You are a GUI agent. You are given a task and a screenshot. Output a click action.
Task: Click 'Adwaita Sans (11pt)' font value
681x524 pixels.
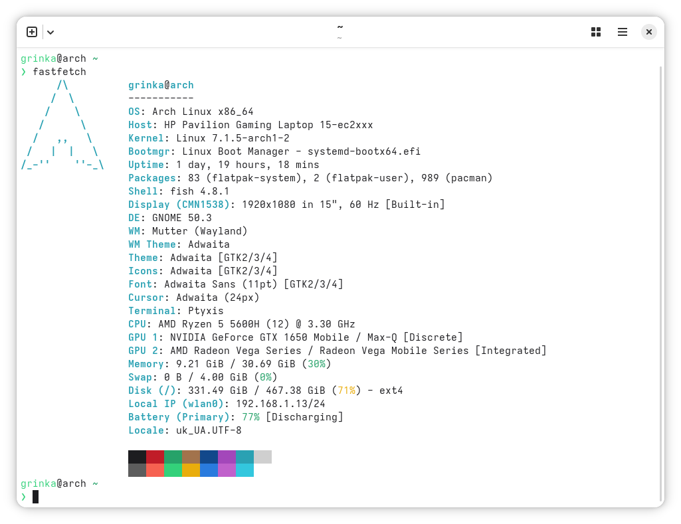(x=221, y=284)
